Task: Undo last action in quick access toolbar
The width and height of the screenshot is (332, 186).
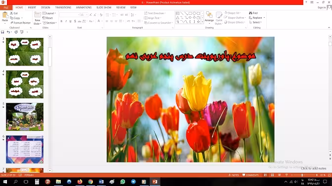Action: 8,32
